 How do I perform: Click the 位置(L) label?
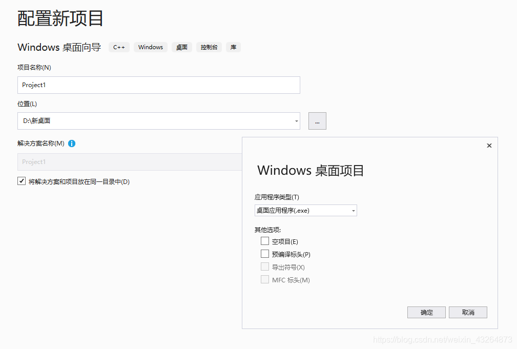27,104
